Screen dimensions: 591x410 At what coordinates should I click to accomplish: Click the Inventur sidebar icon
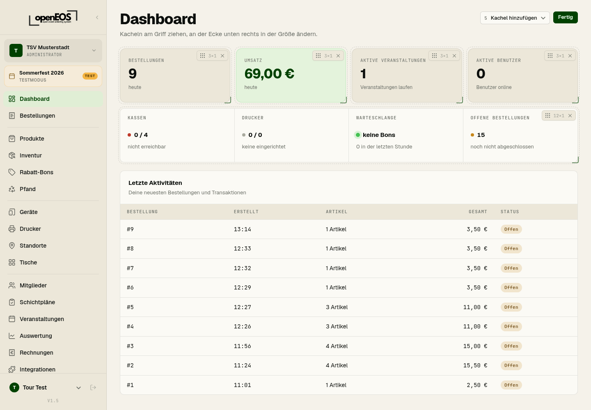tap(12, 155)
